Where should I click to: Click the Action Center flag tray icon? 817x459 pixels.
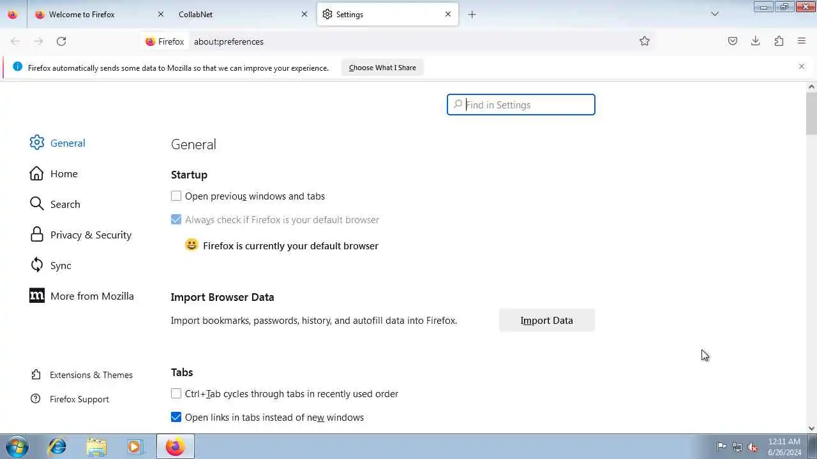tap(721, 447)
